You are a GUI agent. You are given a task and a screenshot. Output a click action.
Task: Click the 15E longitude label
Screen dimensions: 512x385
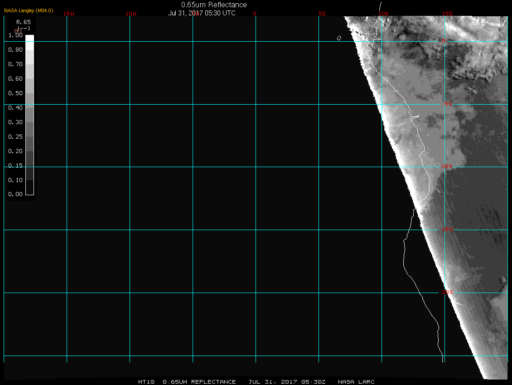(448, 14)
